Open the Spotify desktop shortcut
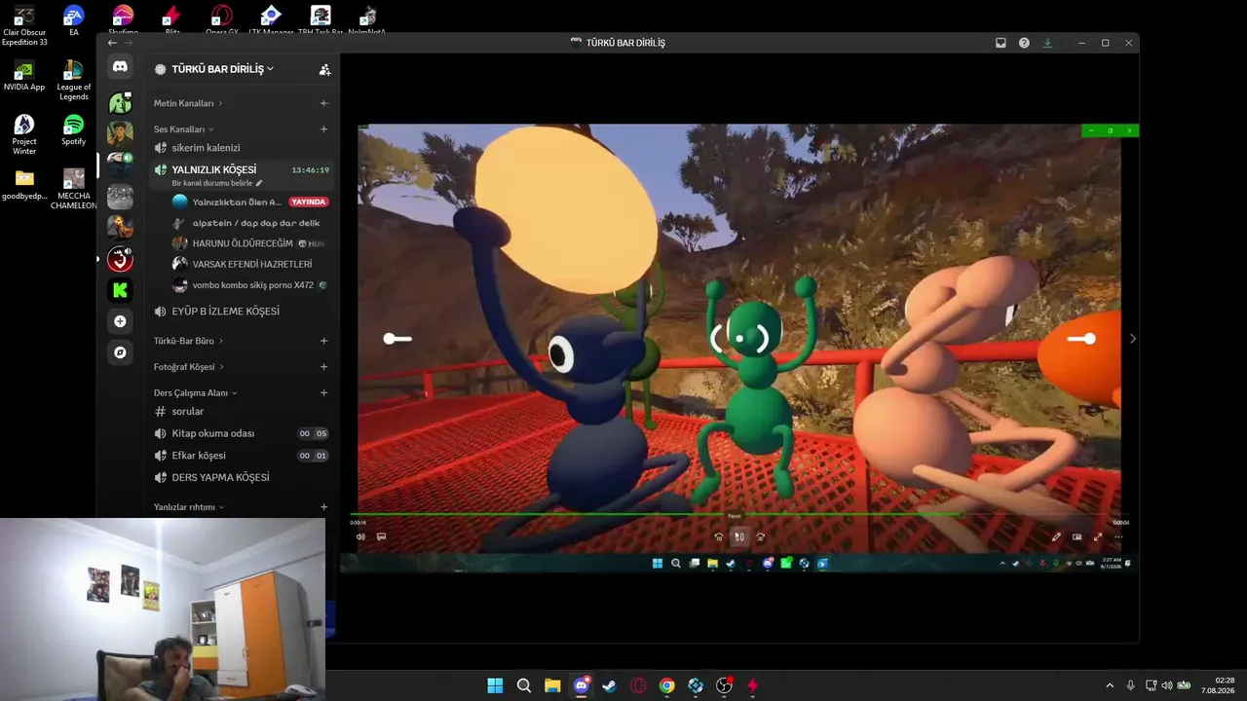This screenshot has height=701, width=1247. coord(73,129)
